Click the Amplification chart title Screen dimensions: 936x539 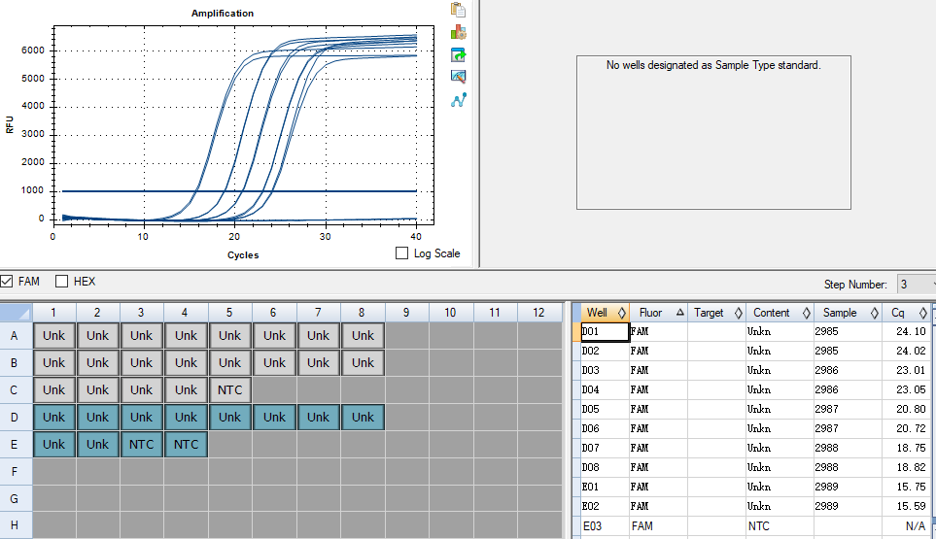222,14
